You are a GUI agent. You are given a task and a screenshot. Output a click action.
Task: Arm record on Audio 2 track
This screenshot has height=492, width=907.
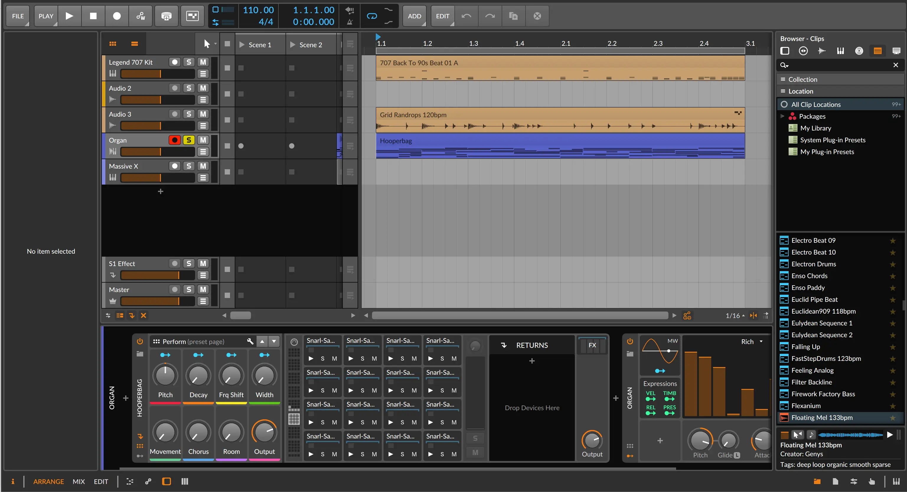tap(174, 88)
